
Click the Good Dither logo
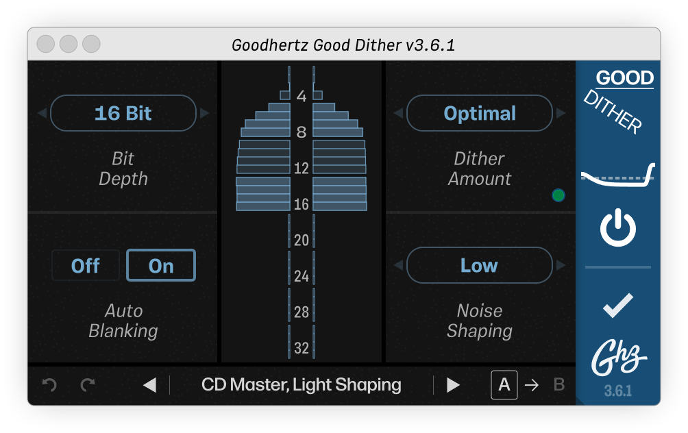click(619, 101)
